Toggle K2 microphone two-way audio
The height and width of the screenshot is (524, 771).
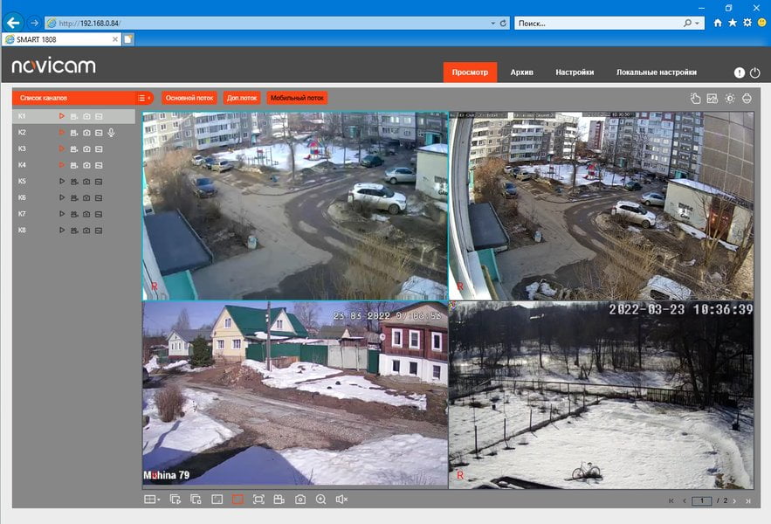(112, 133)
